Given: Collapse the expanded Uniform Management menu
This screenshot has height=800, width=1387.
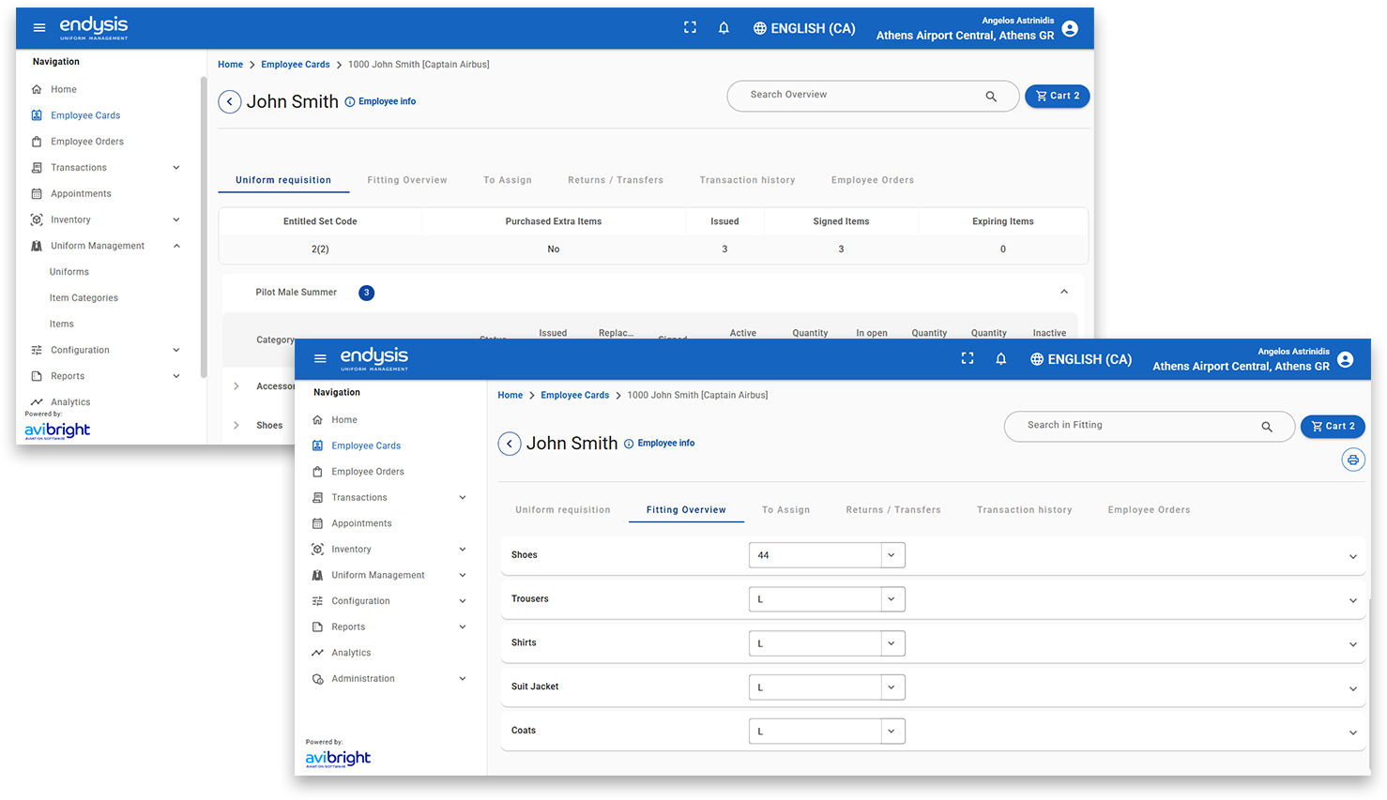Looking at the screenshot, I should point(176,246).
